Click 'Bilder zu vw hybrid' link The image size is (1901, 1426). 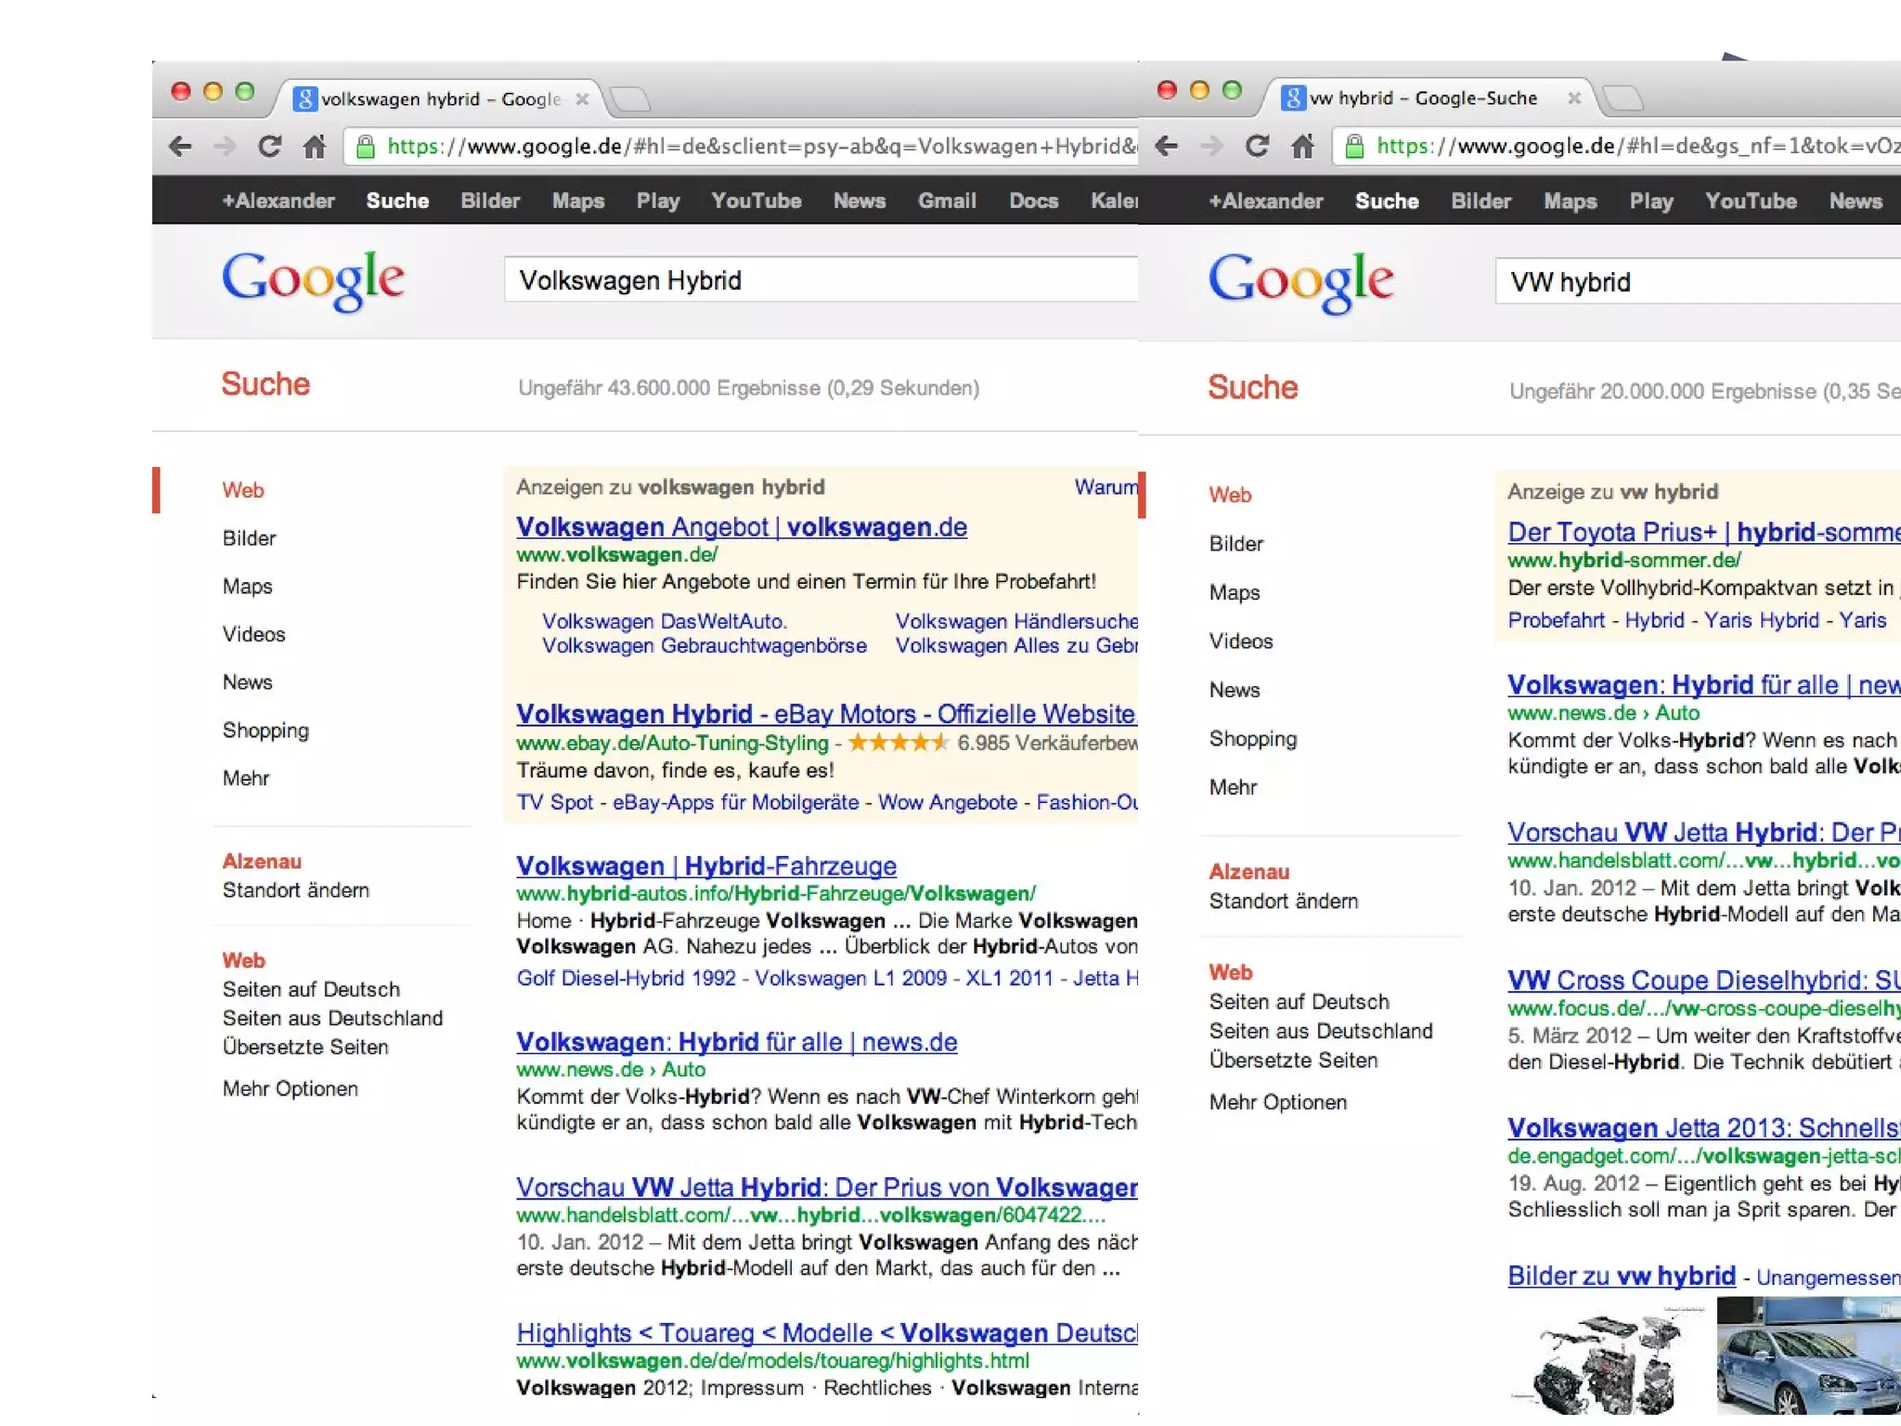[1622, 1276]
